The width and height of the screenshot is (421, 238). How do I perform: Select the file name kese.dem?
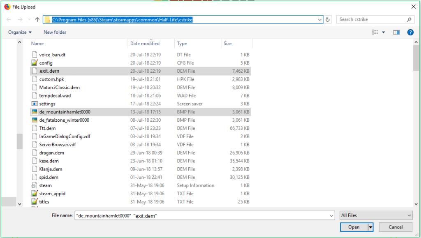coord(49,161)
